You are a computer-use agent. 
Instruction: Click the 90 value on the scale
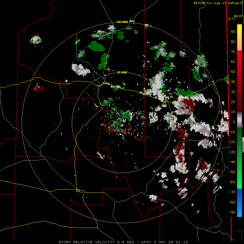pyautogui.click(x=233, y=32)
